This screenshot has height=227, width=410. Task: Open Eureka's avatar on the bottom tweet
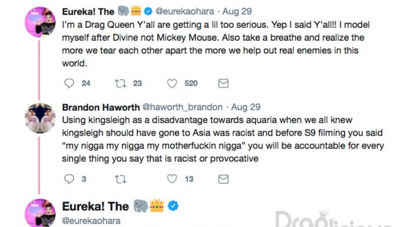point(40,213)
